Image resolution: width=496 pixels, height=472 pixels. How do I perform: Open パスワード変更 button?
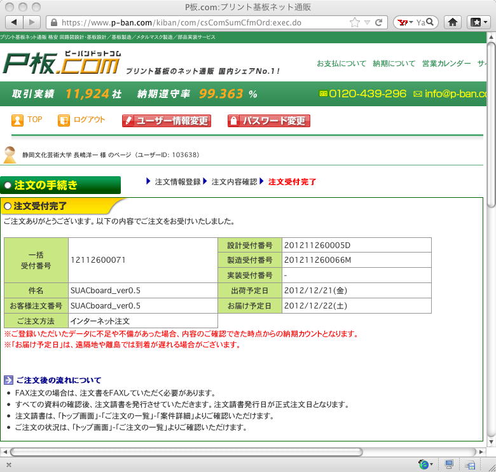click(x=268, y=120)
